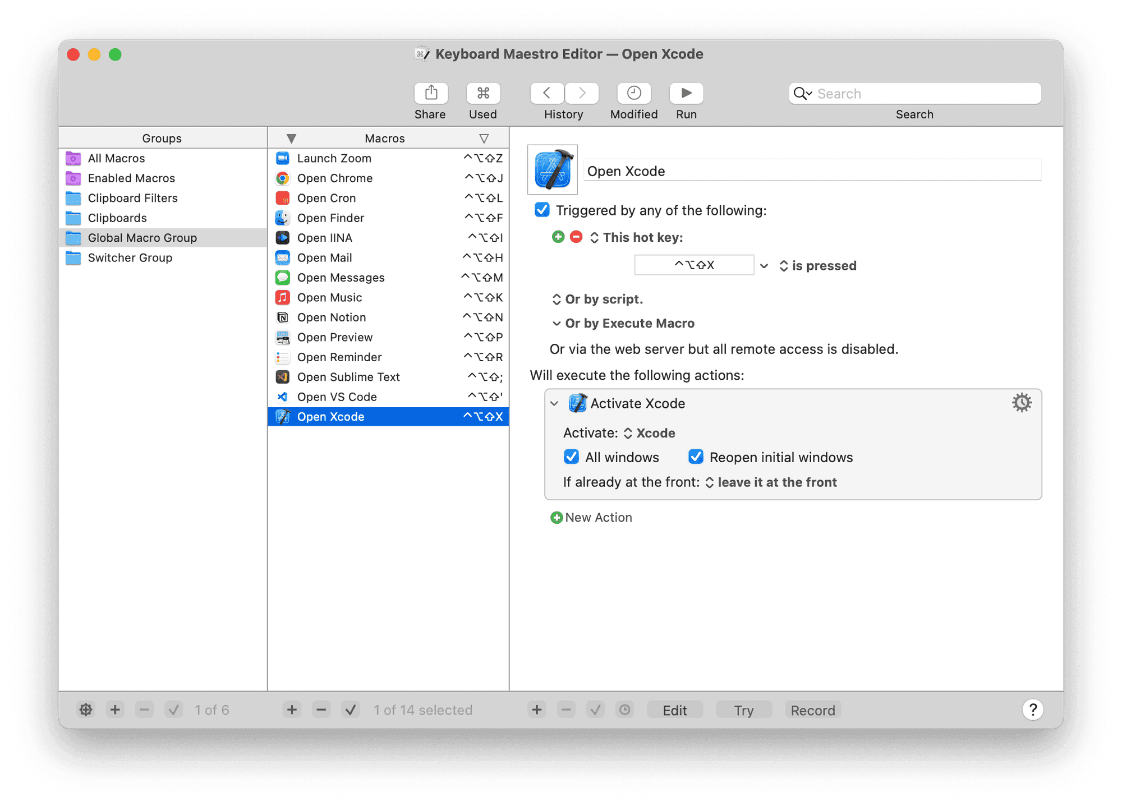Click the red remove hot key trigger icon

pos(576,237)
